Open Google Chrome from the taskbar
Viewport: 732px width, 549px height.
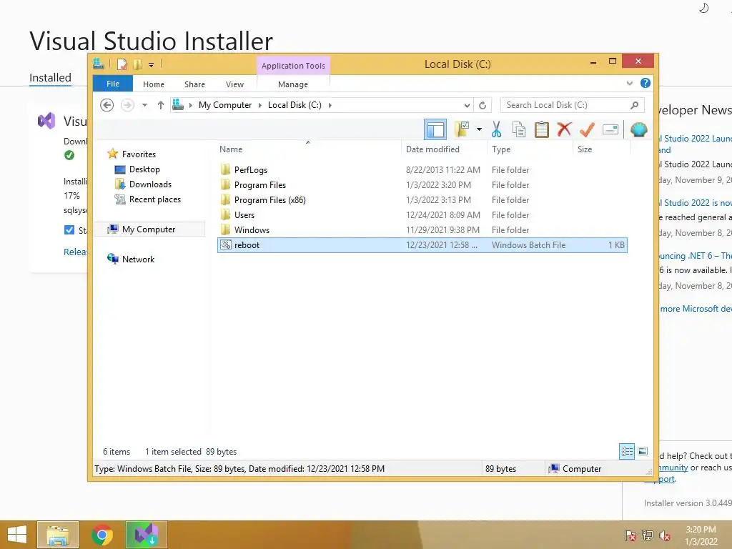[102, 535]
